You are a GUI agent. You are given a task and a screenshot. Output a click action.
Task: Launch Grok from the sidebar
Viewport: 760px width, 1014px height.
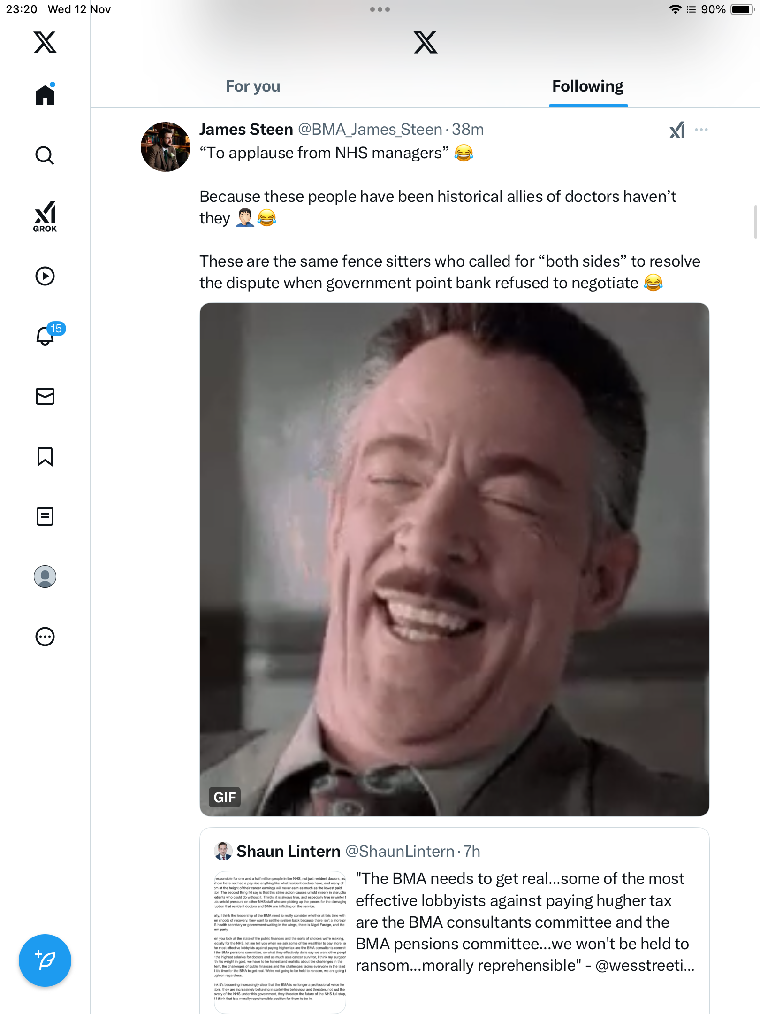(x=45, y=216)
